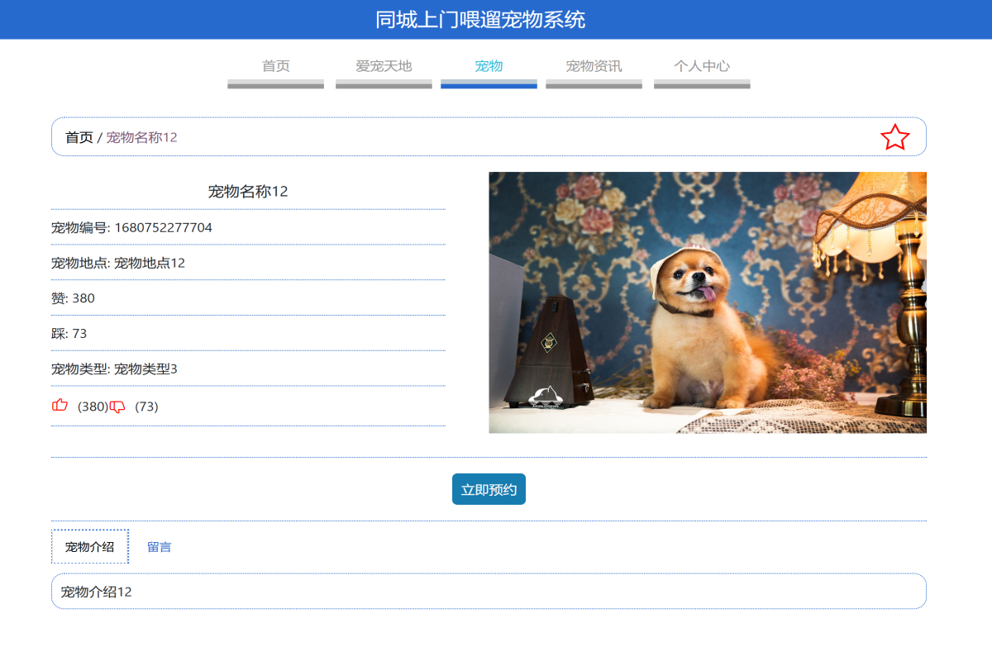The height and width of the screenshot is (661, 992).
Task: Select the 宠物 navigation tab
Action: click(488, 66)
